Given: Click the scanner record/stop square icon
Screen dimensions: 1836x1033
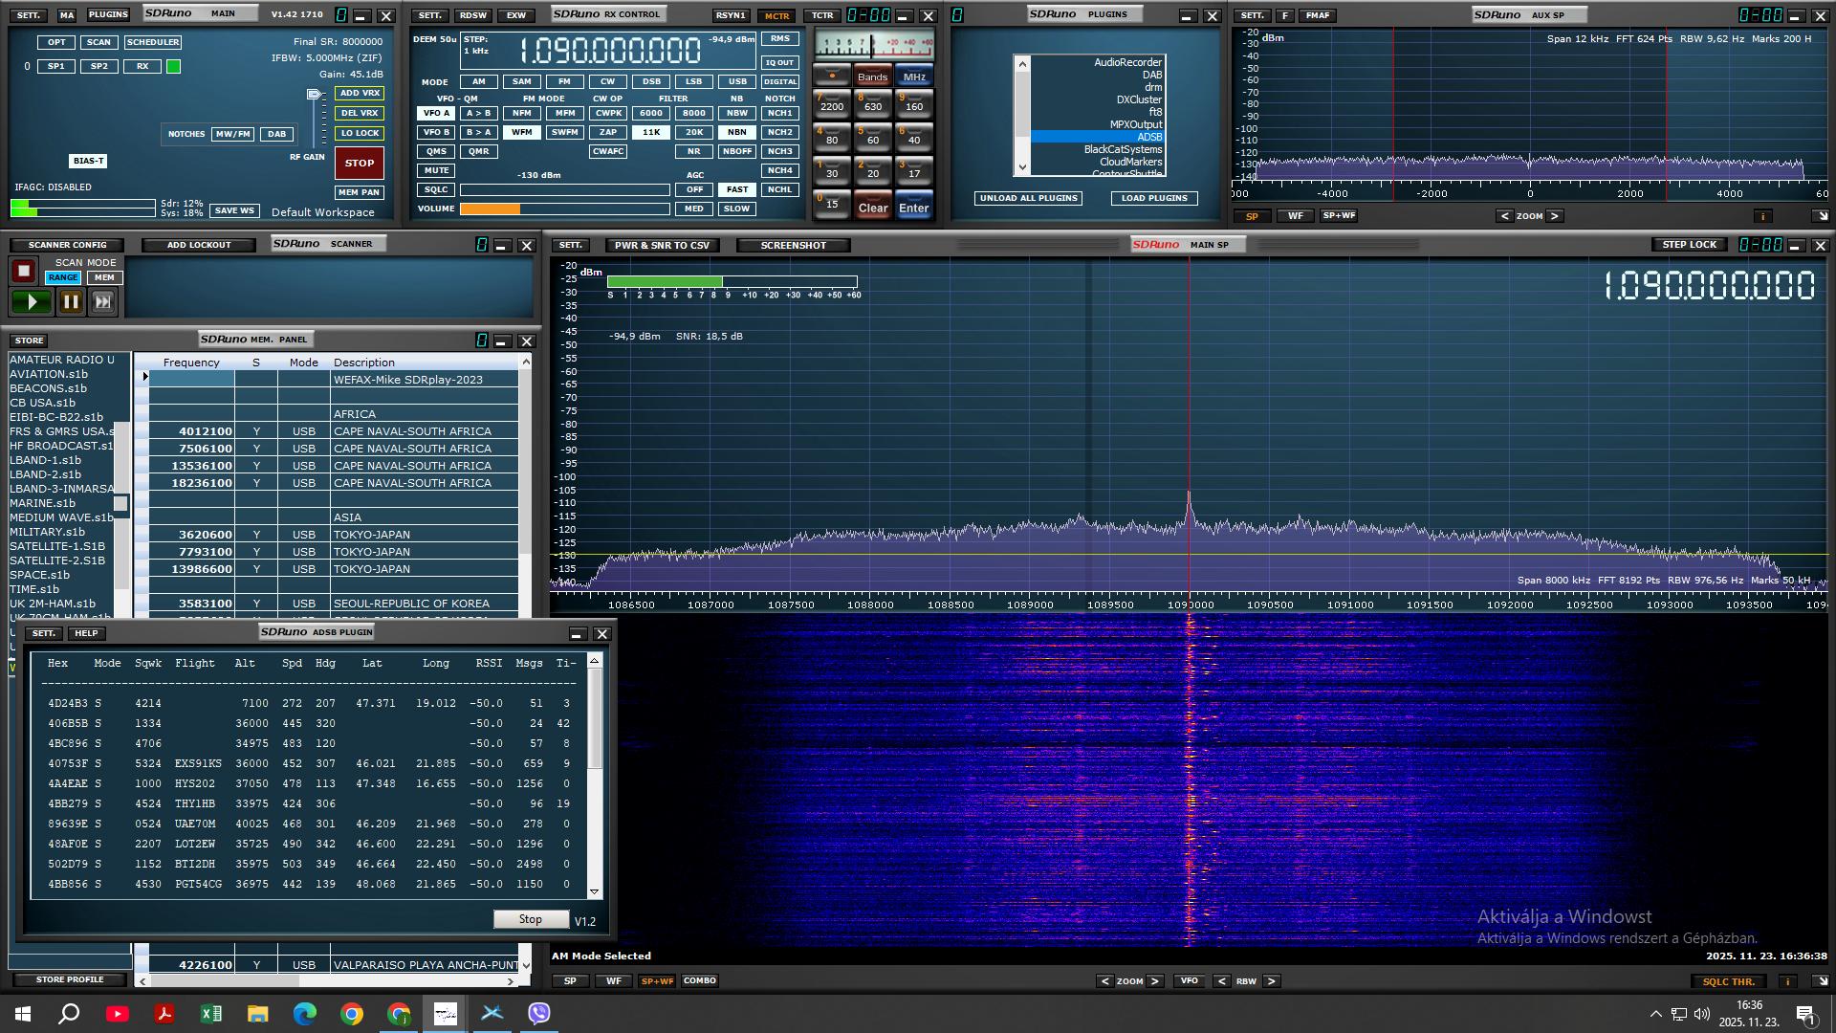Looking at the screenshot, I should pos(23,272).
